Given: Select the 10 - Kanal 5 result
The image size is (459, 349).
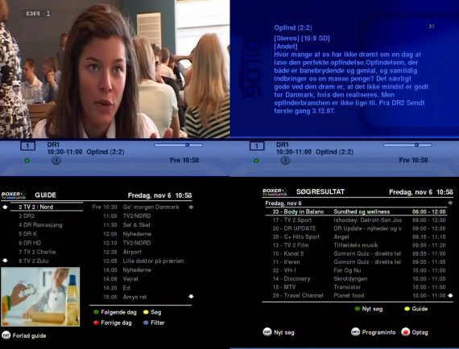Looking at the screenshot, I should (356, 254).
